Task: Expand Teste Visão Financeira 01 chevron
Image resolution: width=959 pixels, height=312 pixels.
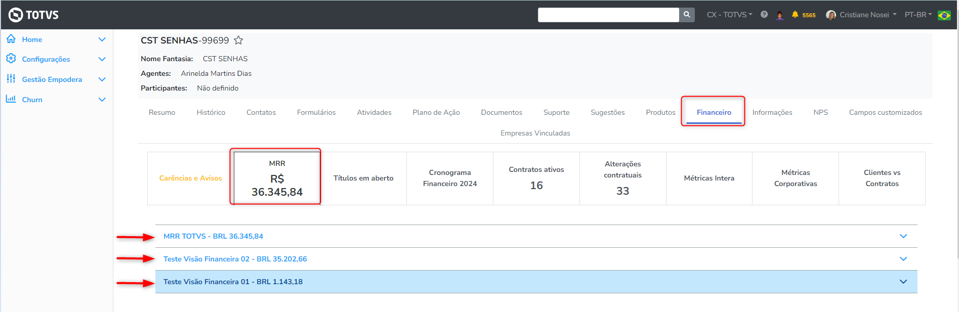Action: (x=903, y=282)
